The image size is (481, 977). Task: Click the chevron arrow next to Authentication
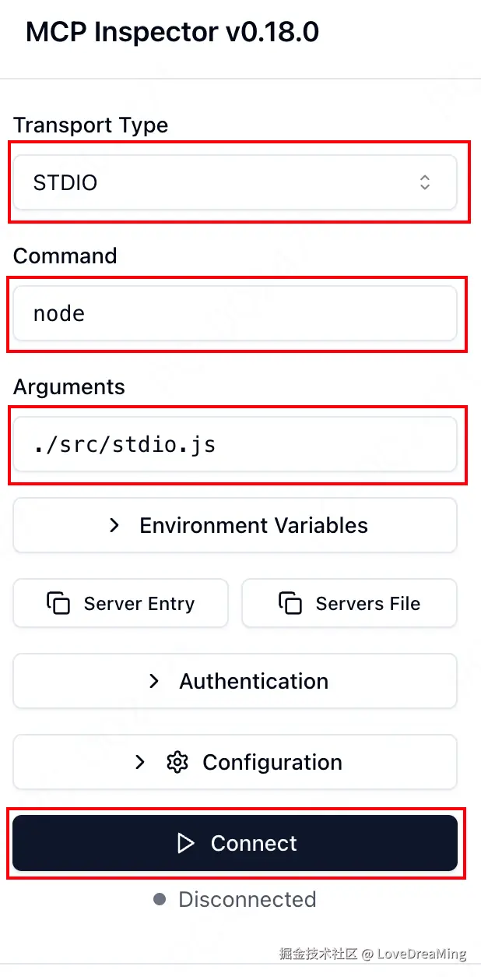154,681
